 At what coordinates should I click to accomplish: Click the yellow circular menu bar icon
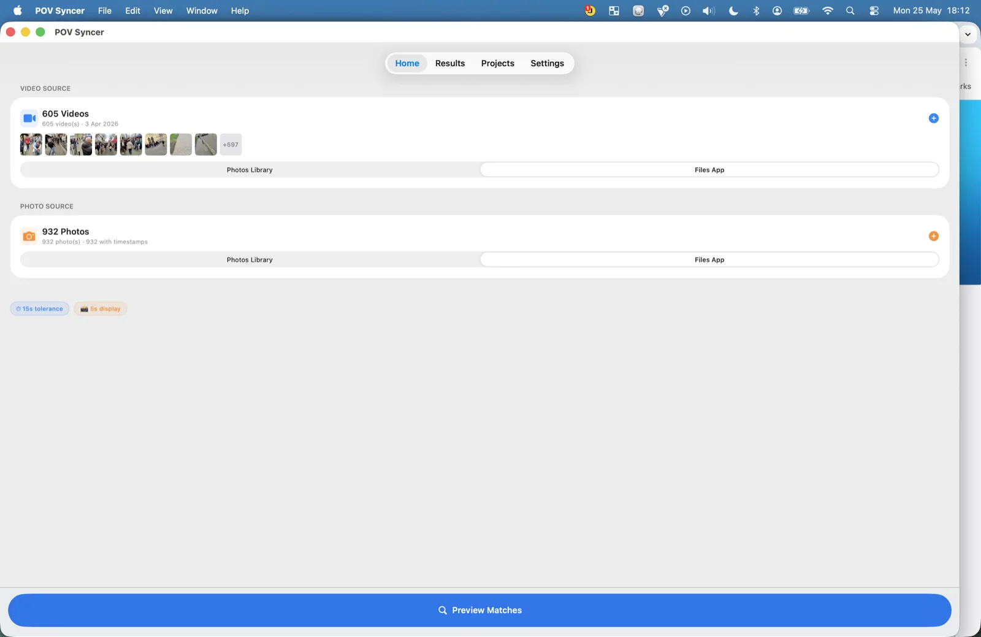coord(590,10)
